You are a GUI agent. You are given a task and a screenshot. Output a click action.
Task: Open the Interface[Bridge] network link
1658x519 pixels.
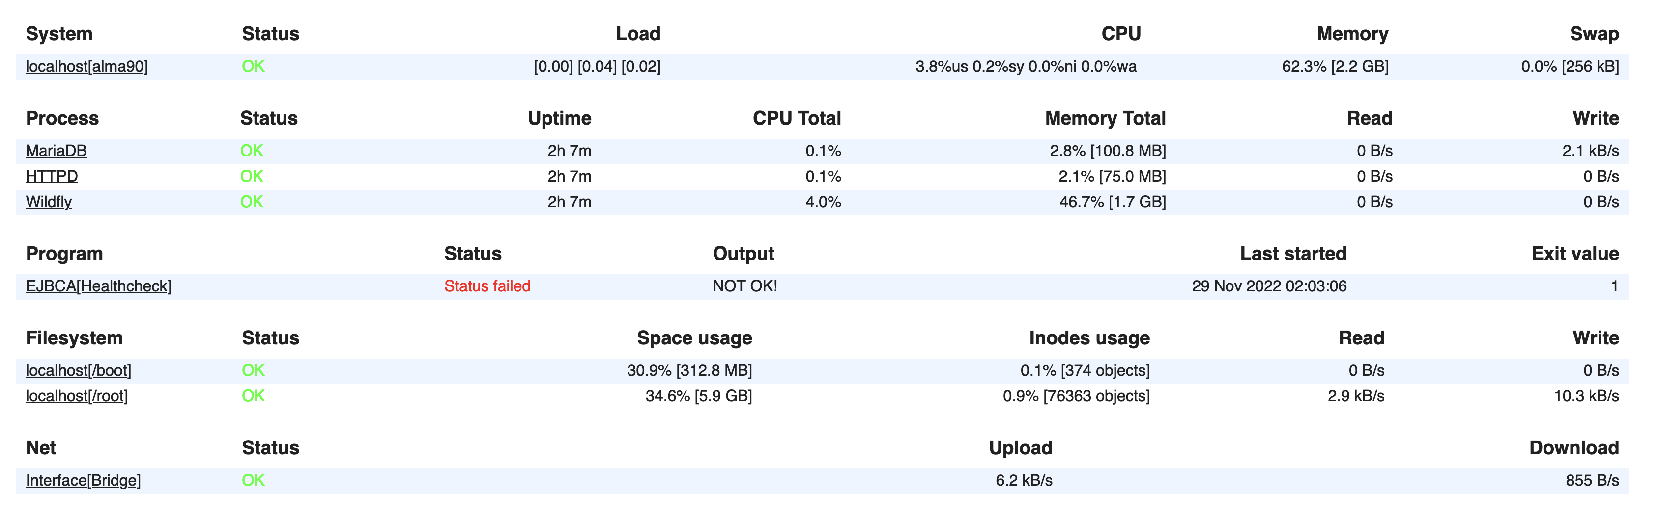point(83,480)
